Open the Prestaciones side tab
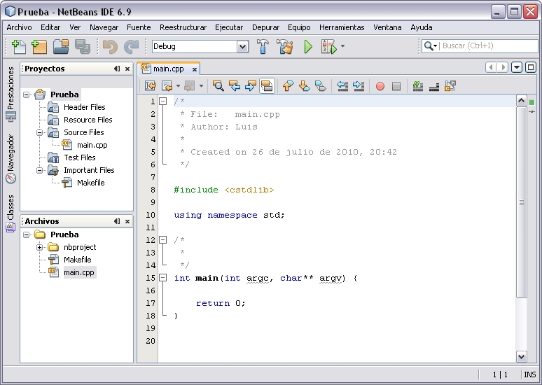This screenshot has width=542, height=385. click(11, 94)
